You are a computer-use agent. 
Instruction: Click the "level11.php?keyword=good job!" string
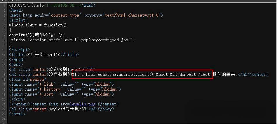click(x=97, y=40)
